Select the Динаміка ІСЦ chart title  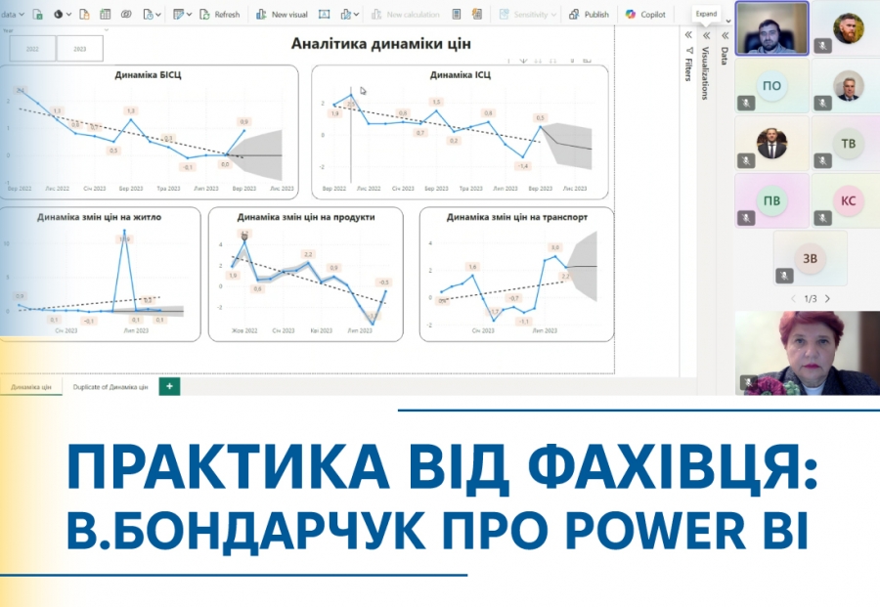(x=461, y=74)
